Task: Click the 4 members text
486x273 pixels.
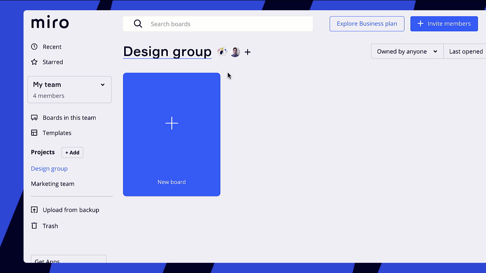Action: tap(49, 96)
